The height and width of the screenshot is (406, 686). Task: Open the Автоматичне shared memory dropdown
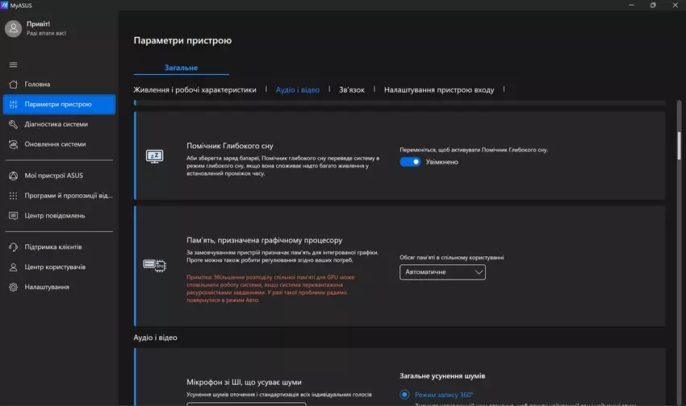coord(442,272)
